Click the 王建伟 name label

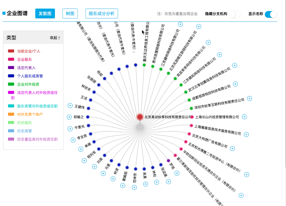click(79, 107)
